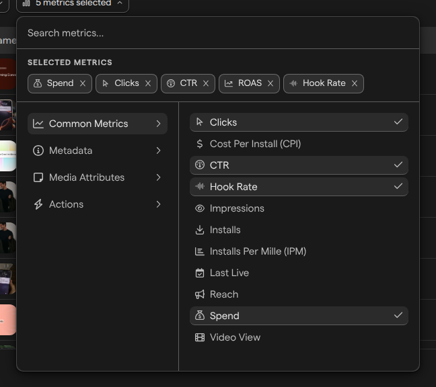Screen dimensions: 436x387
Task: Click the Spend chip label
Action: click(60, 83)
